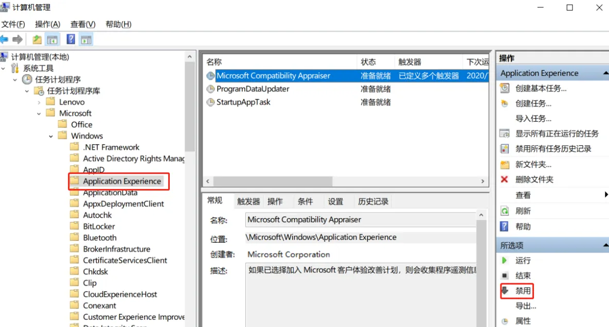Click the 计算机管理(本地) computer icon

pyautogui.click(x=4, y=57)
